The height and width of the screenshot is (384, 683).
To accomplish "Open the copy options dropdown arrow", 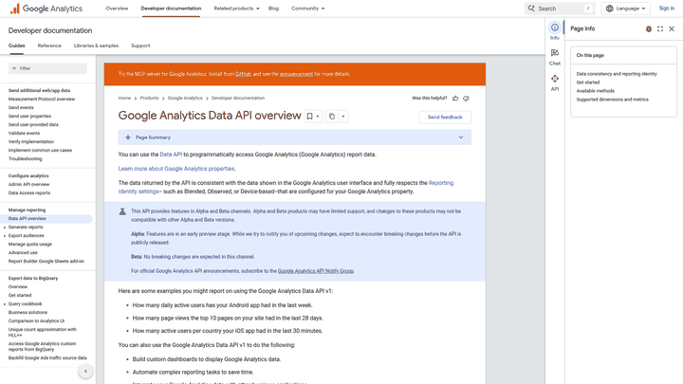I will click(x=343, y=117).
